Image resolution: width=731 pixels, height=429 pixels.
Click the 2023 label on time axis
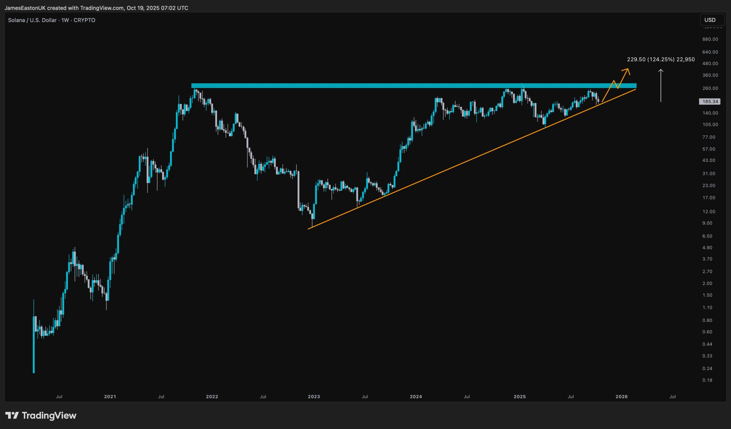[314, 396]
